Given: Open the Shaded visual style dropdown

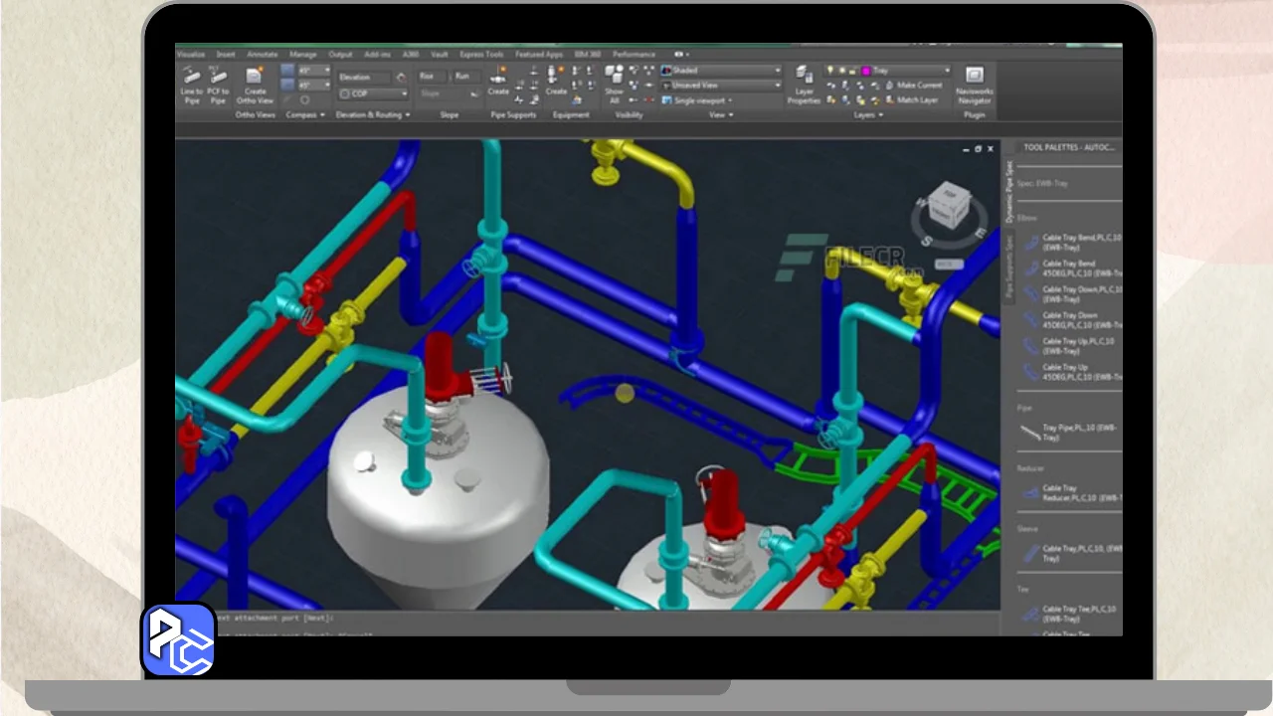Looking at the screenshot, I should coord(721,71).
